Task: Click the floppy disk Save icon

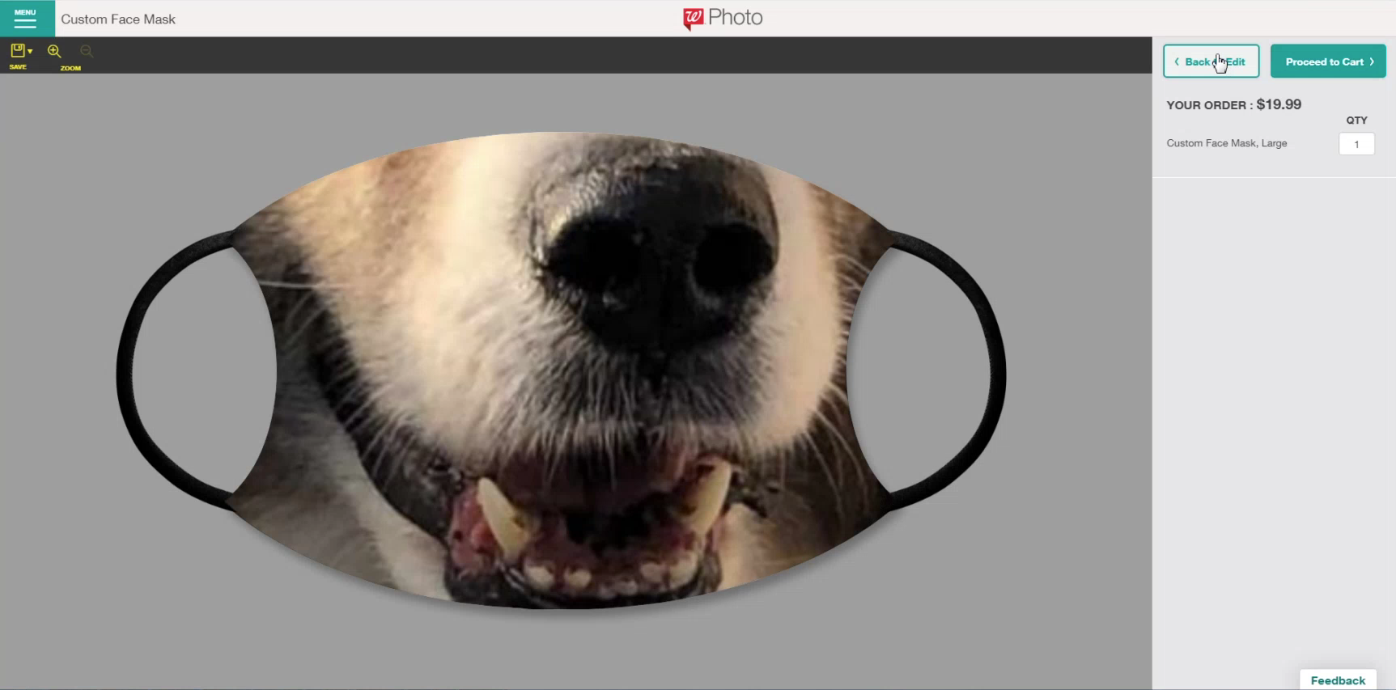Action: 17,51
